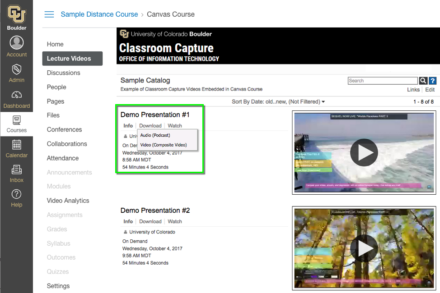This screenshot has width=440, height=293.
Task: Choose Audio (Podcast) download option
Action: tap(155, 135)
